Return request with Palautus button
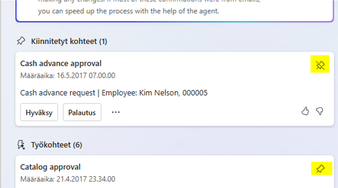 [82, 112]
